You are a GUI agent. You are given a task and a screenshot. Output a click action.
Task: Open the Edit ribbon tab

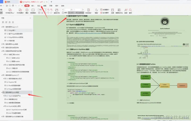(45, 6)
